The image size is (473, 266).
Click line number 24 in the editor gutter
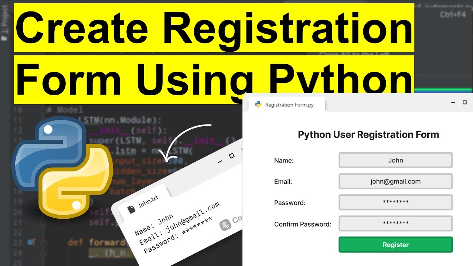click(18, 253)
